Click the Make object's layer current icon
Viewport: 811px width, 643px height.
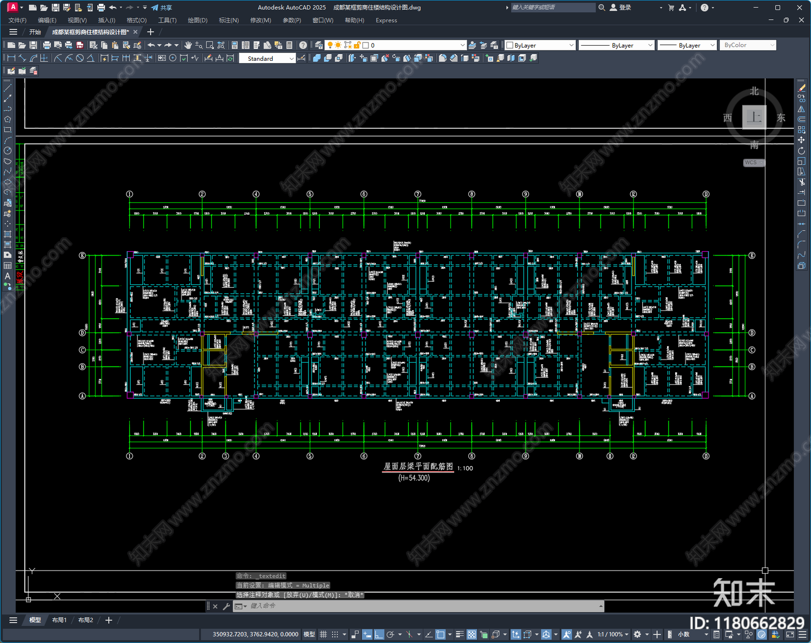[472, 45]
